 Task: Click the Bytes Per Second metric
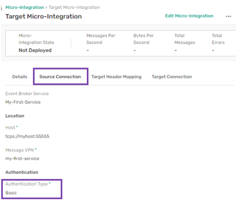coord(143,39)
